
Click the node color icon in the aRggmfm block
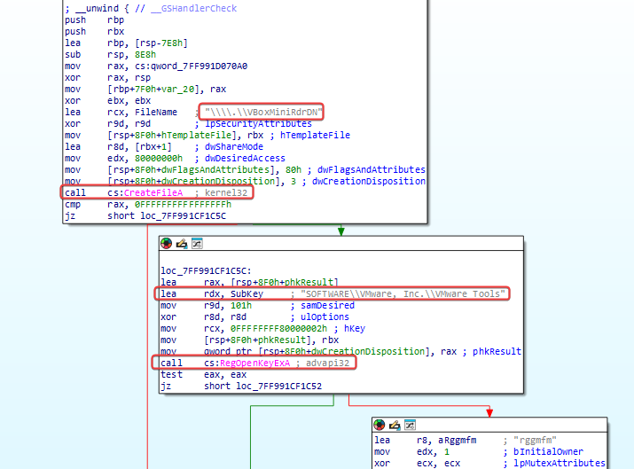tap(380, 425)
